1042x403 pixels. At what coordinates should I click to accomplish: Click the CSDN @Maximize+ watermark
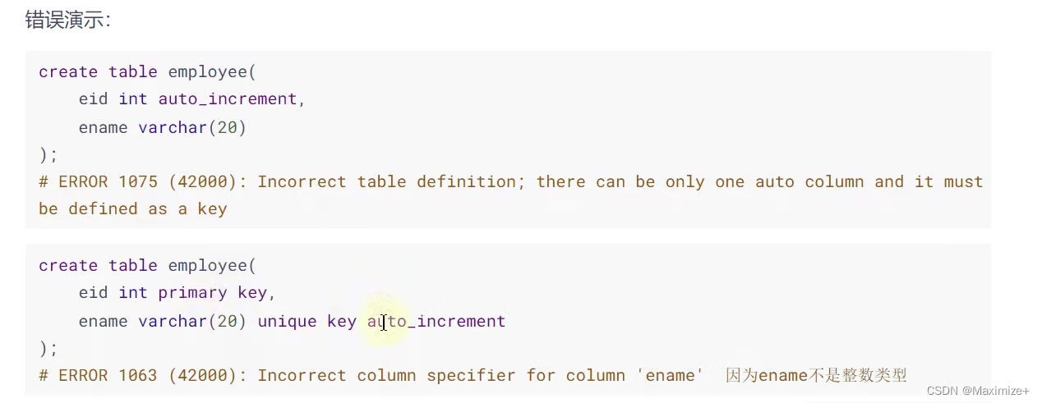point(978,391)
